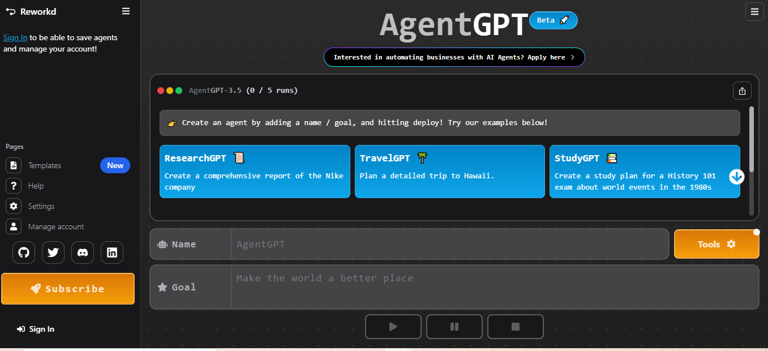Click the green window dot
Screen dimensions: 768x351
pyautogui.click(x=179, y=91)
